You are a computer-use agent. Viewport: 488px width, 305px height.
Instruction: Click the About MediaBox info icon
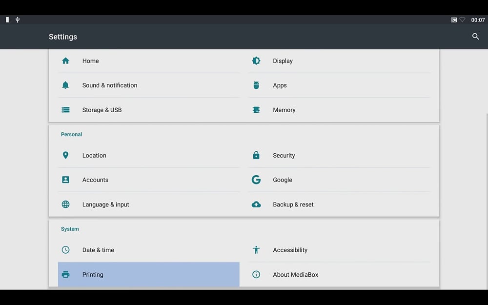click(256, 274)
